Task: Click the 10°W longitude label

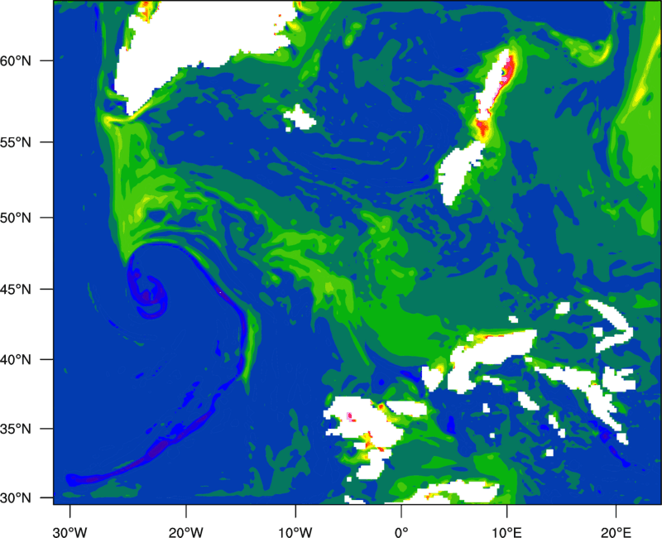Action: point(295,532)
